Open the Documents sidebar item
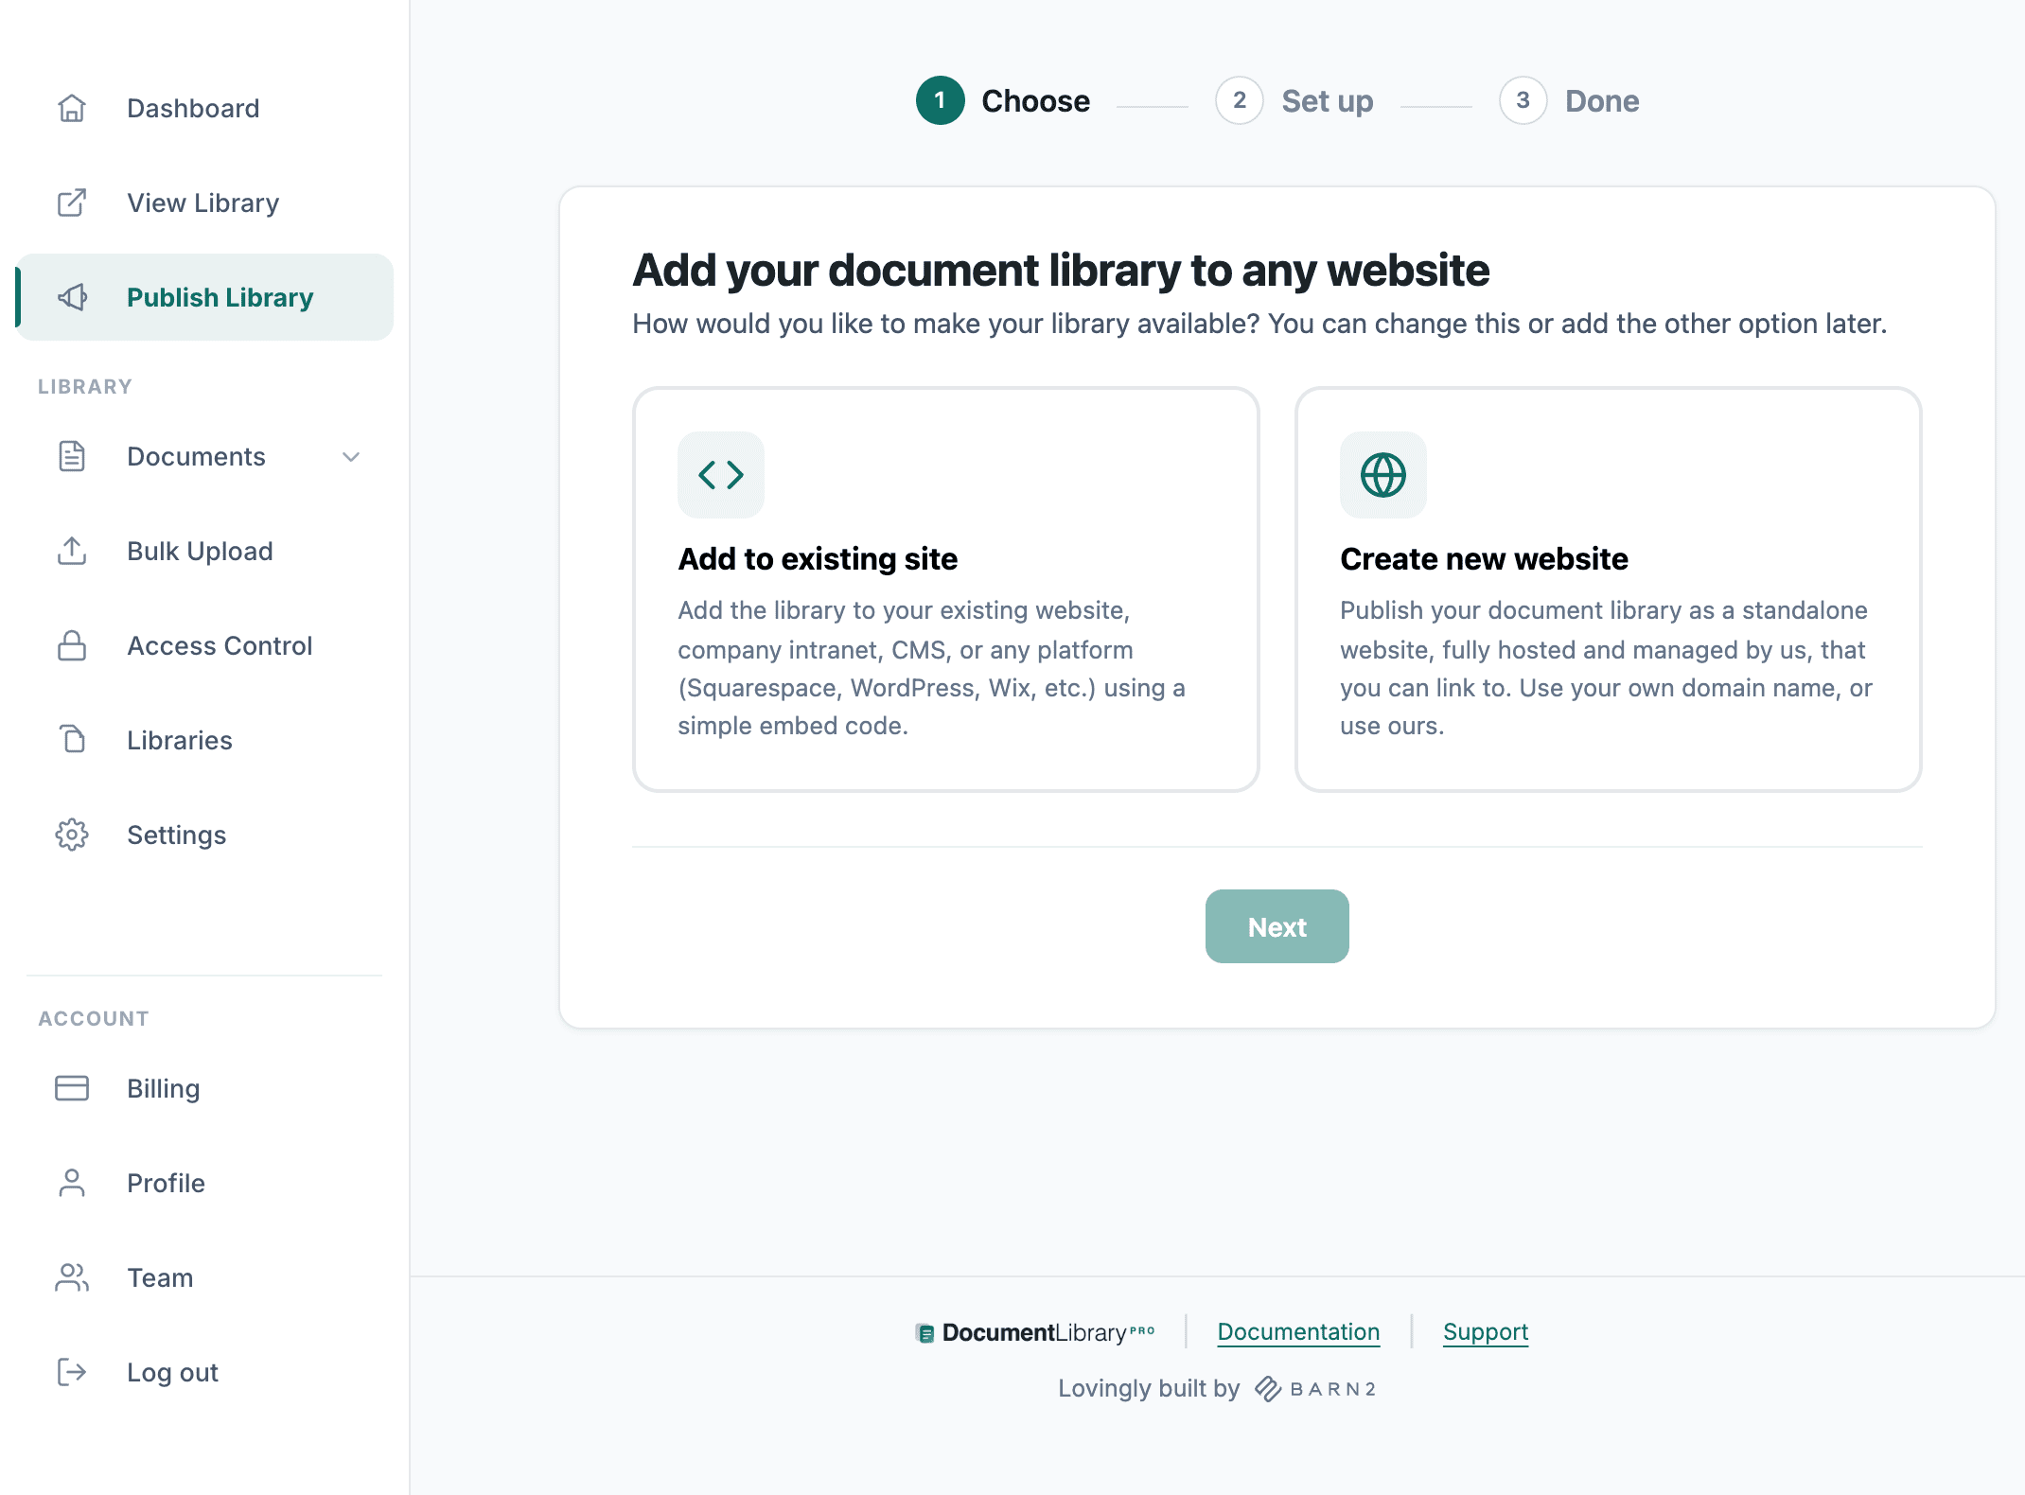Screen dimensions: 2025x1495 204,456
